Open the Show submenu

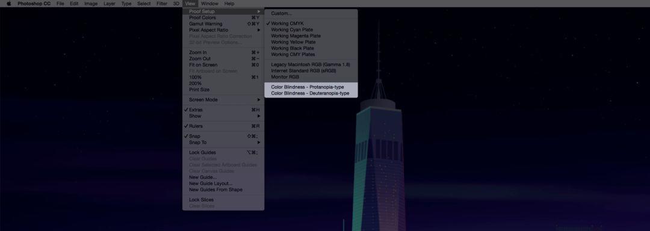pos(223,116)
